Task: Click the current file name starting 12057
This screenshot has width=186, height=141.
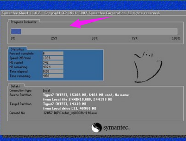Action: [x=70, y=113]
